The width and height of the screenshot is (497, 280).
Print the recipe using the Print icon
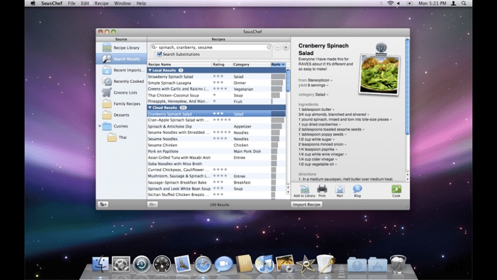[x=322, y=189]
